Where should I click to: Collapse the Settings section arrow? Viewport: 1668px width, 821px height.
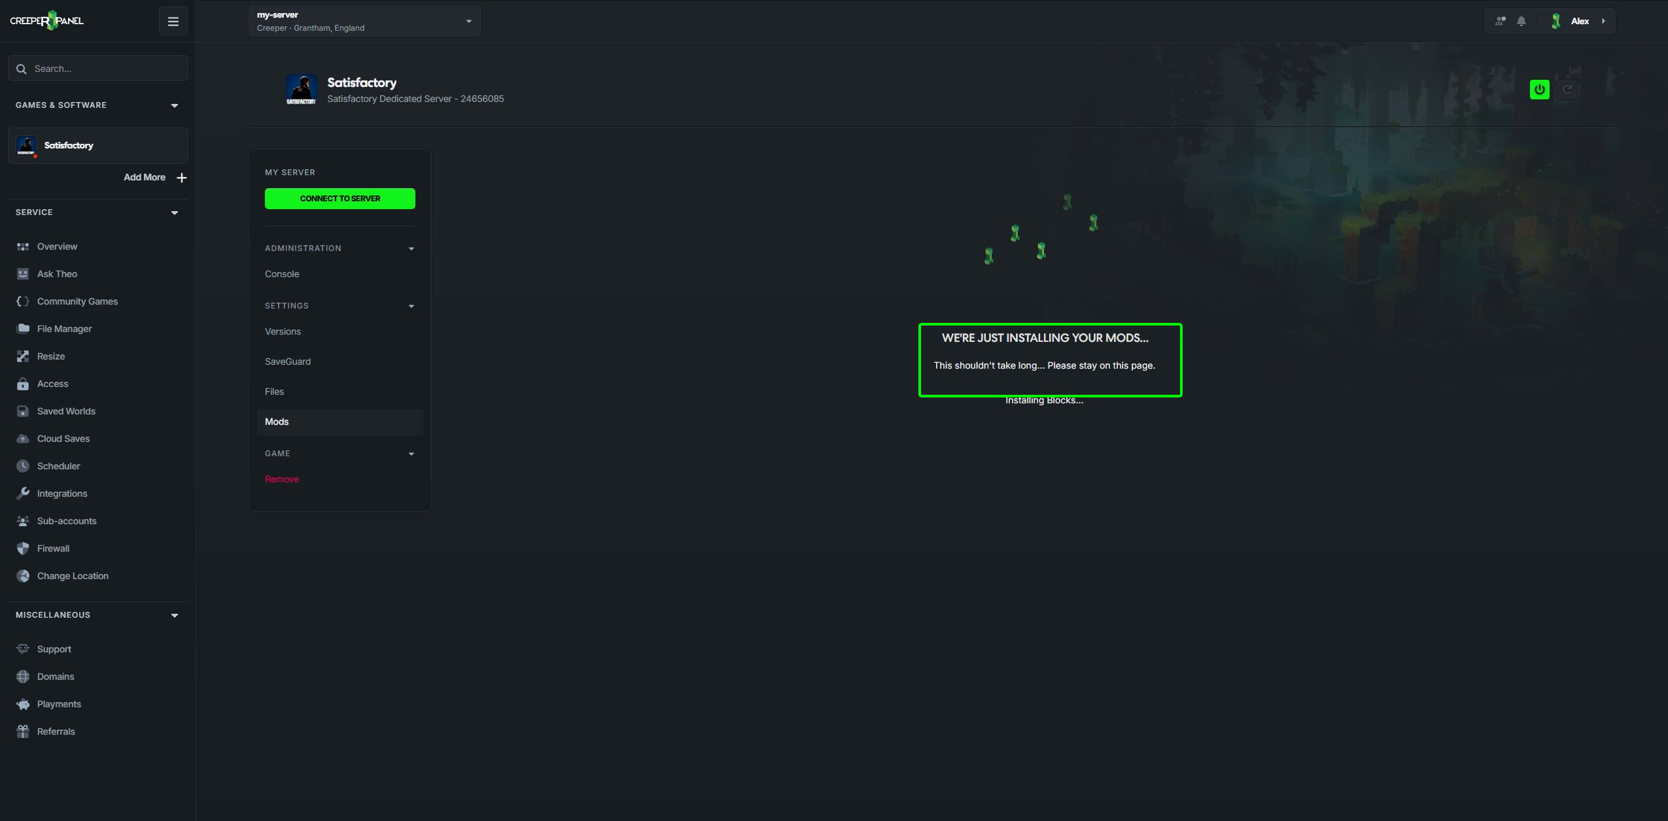(x=411, y=306)
